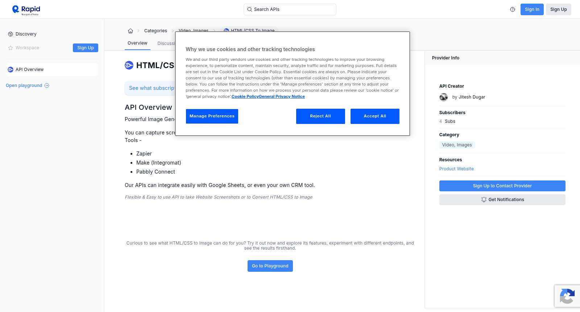Image resolution: width=580 pixels, height=312 pixels.
Task: Select API Overview in the sidebar
Action: [52, 70]
